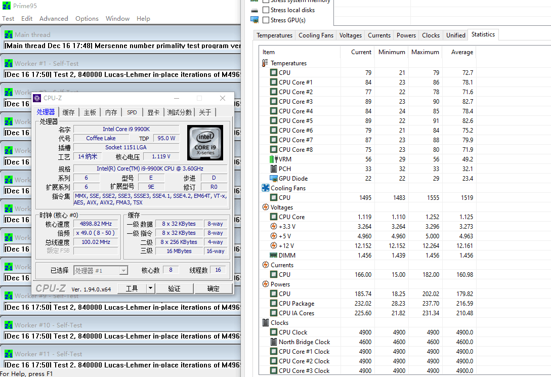This screenshot has height=377, width=551.
Task: Click the Cooling Fans group fan icon
Action: 266,188
